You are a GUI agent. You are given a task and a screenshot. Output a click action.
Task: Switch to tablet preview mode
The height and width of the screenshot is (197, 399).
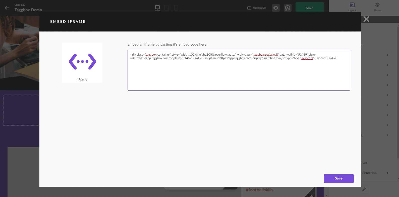(166, 8)
